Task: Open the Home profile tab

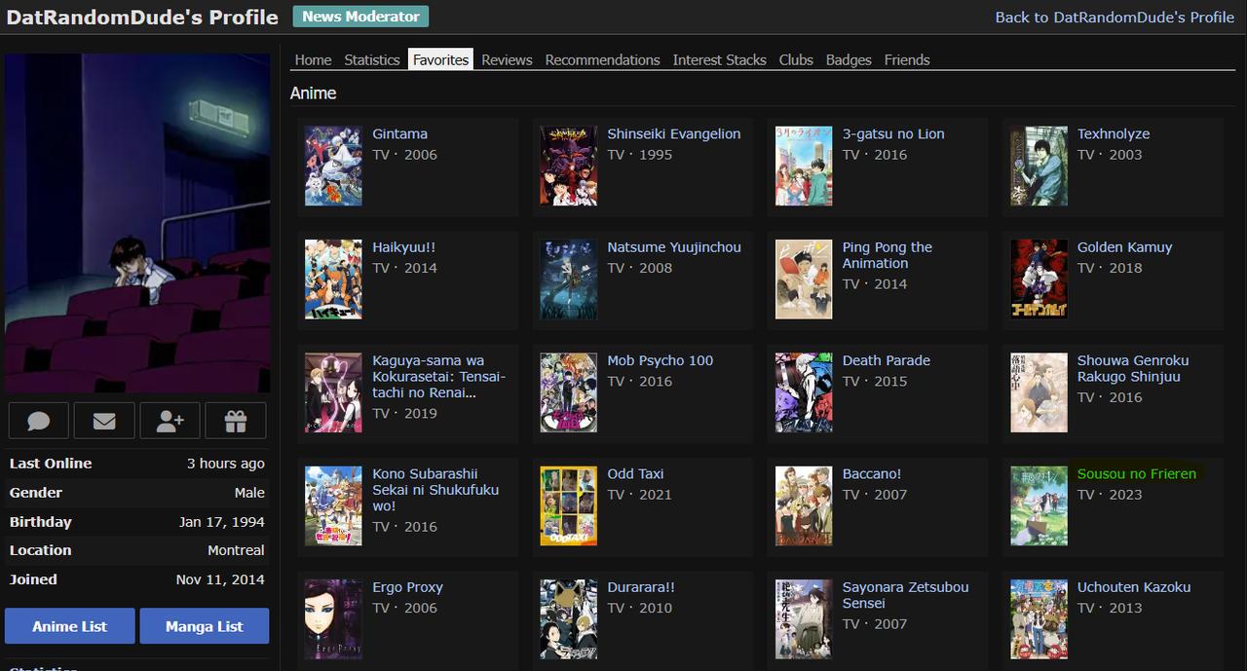Action: pos(313,59)
